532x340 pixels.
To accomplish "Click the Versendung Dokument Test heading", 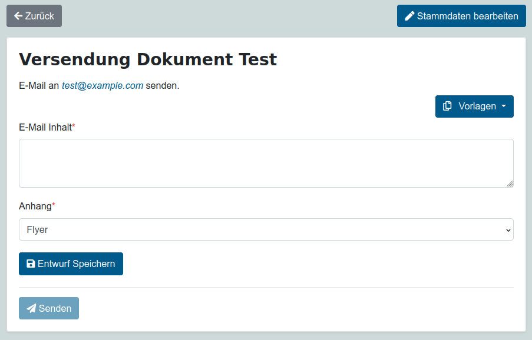I will coord(148,59).
